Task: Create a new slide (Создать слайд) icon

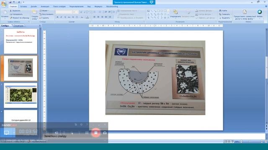Action: (34, 12)
